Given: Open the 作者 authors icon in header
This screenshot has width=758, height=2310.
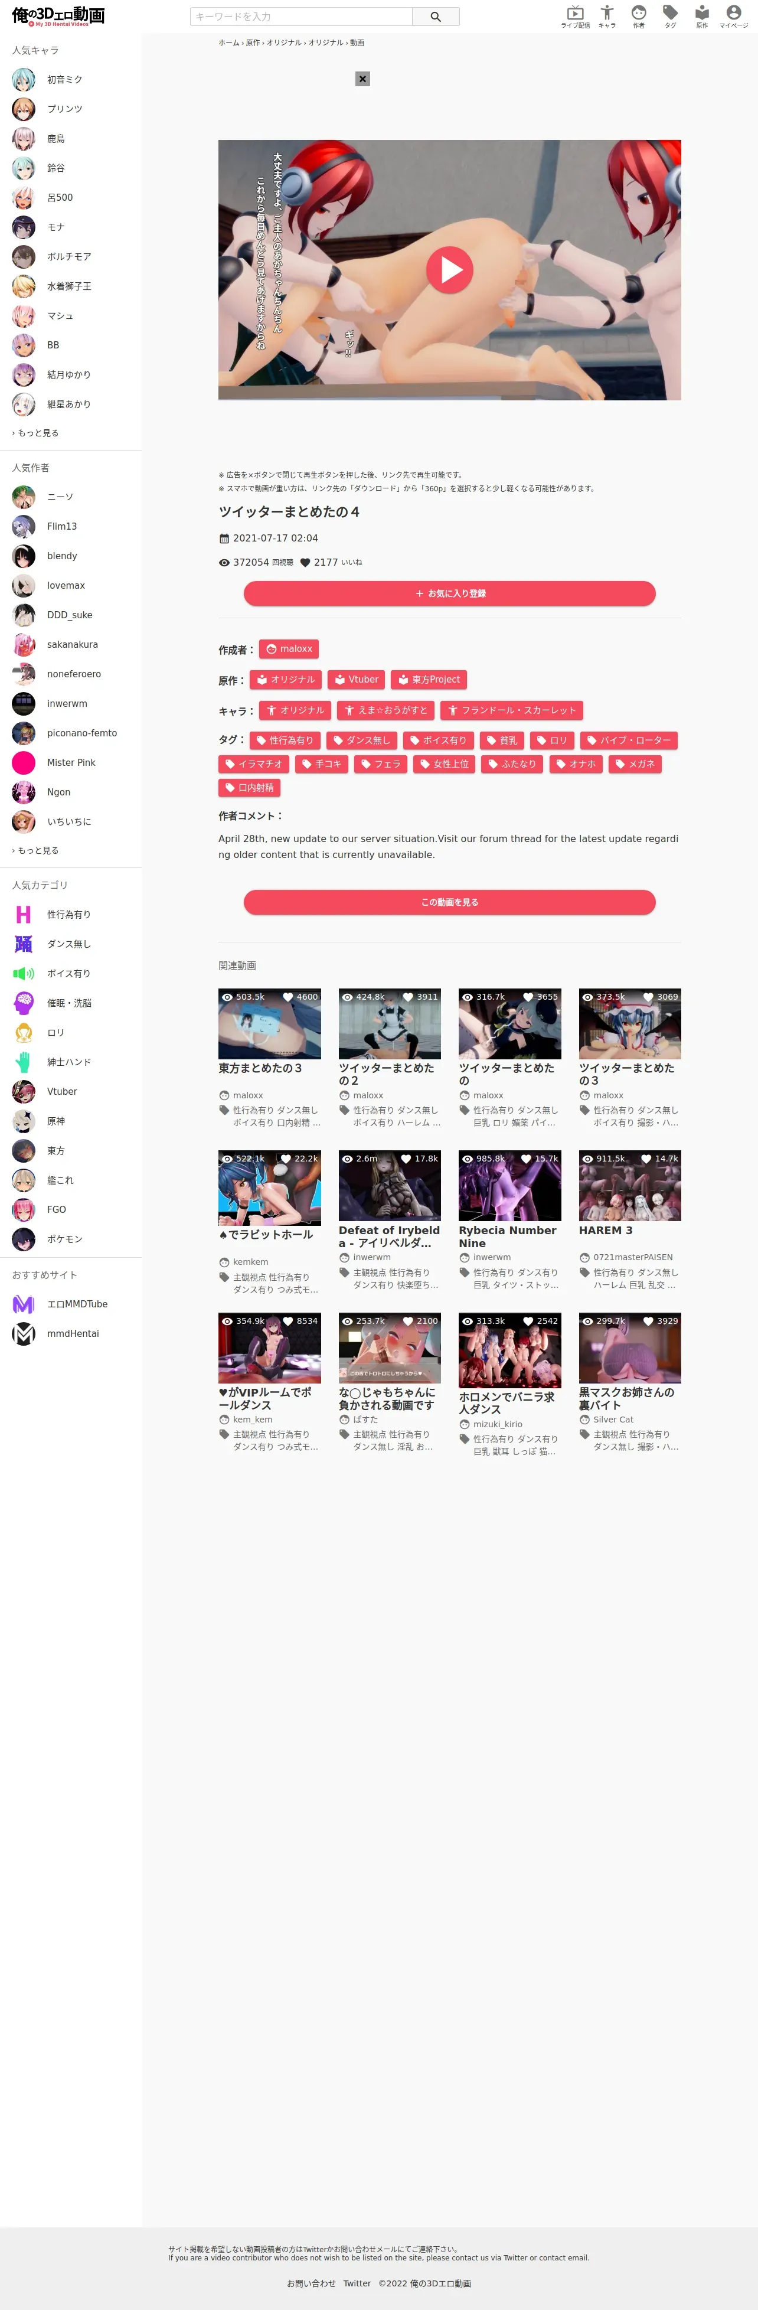Looking at the screenshot, I should pyautogui.click(x=639, y=16).
